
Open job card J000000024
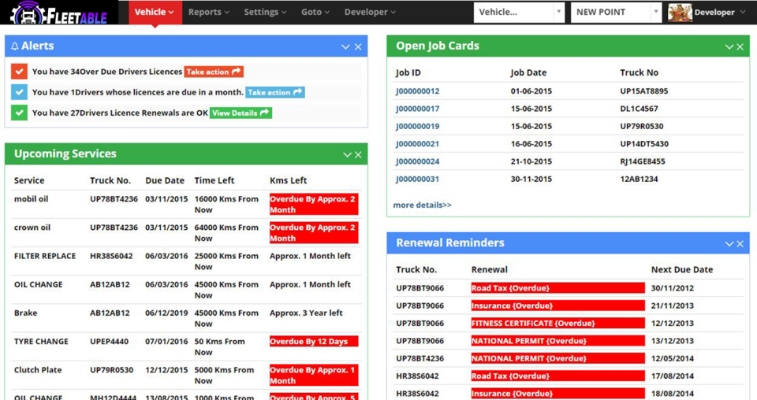tap(418, 161)
